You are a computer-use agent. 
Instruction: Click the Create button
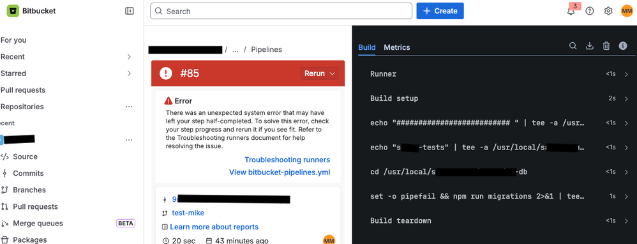coord(440,11)
